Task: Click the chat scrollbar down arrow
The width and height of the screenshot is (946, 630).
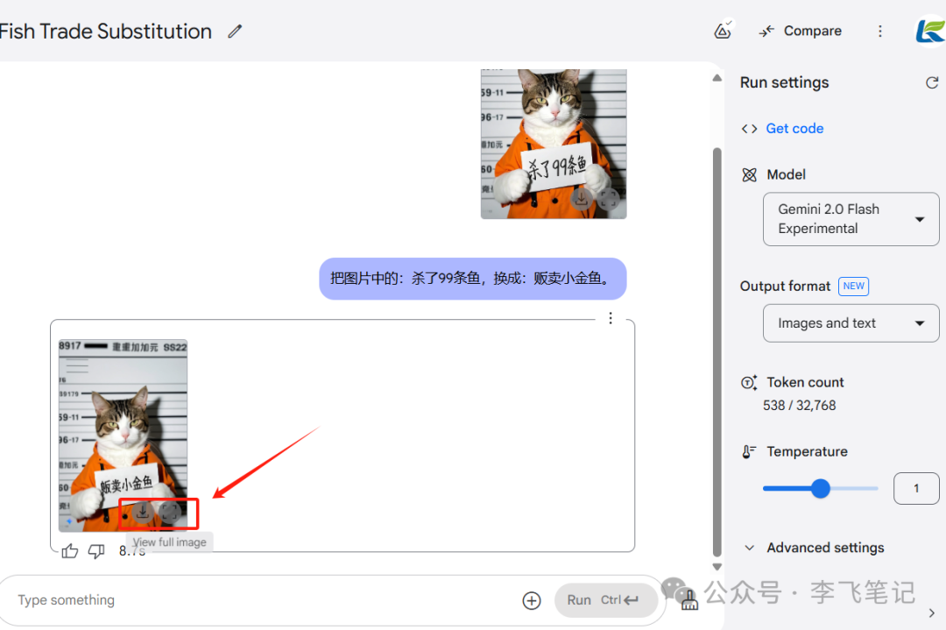Action: (x=717, y=567)
